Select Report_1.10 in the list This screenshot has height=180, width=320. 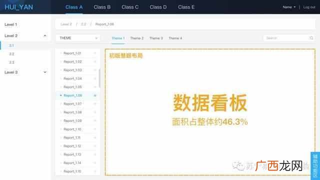click(72, 129)
